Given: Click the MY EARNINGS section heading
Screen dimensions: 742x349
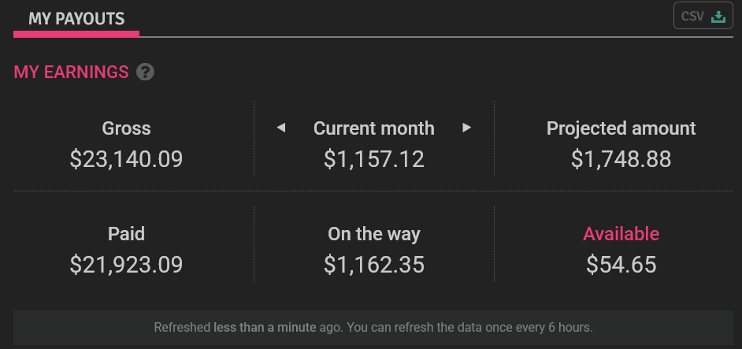Looking at the screenshot, I should click(x=71, y=72).
